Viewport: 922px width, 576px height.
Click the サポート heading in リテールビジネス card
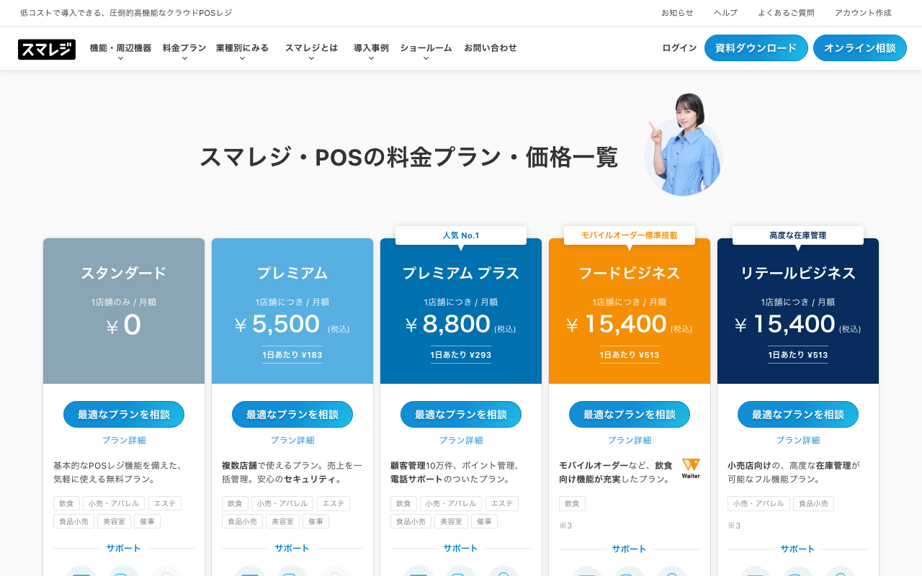(x=798, y=549)
